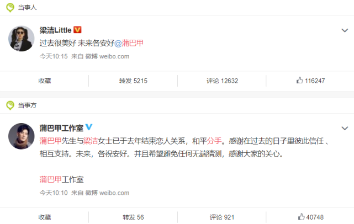Click the green bubble icon next to 当事方
354x224 pixels.
(x=10, y=105)
